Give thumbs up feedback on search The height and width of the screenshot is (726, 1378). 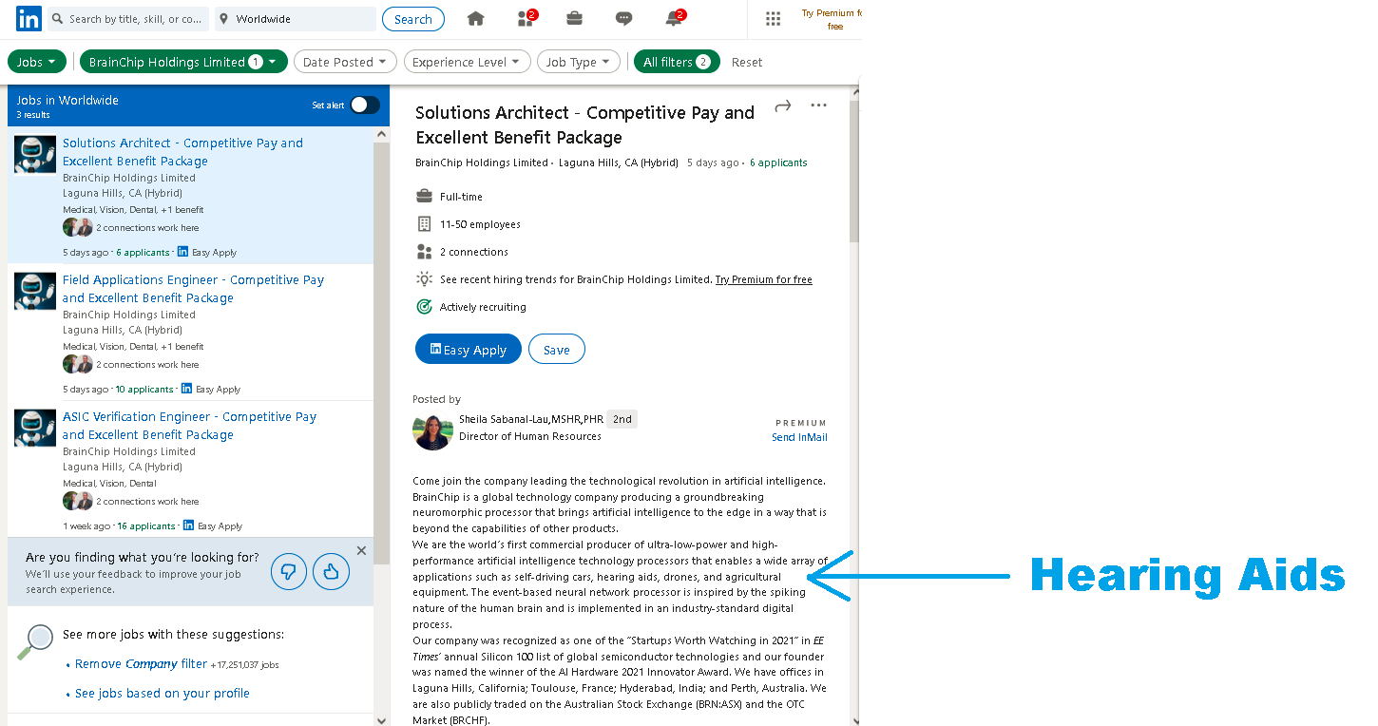332,572
